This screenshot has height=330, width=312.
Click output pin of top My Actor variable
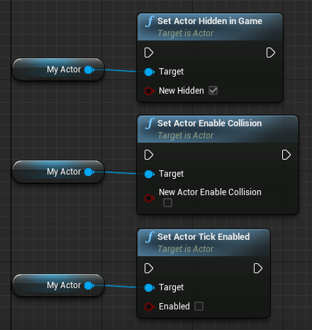pos(89,70)
